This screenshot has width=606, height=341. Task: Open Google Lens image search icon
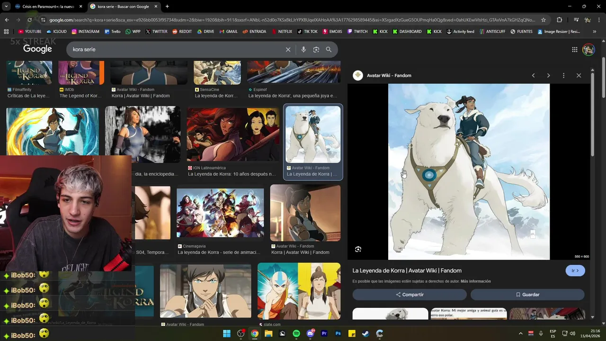coord(316,49)
